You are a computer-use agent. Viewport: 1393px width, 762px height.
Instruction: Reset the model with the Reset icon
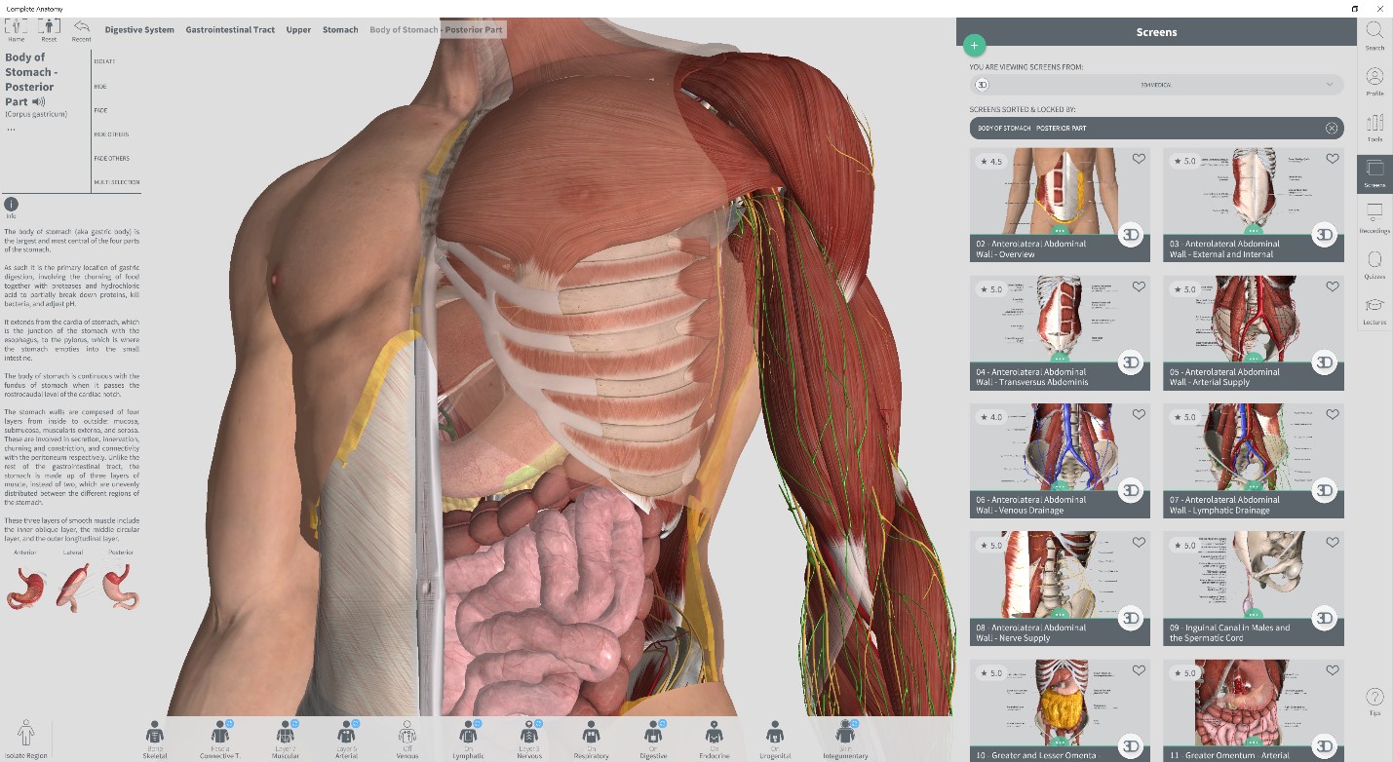(49, 28)
